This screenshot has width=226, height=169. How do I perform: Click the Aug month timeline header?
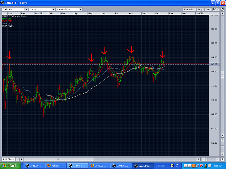pos(135,13)
